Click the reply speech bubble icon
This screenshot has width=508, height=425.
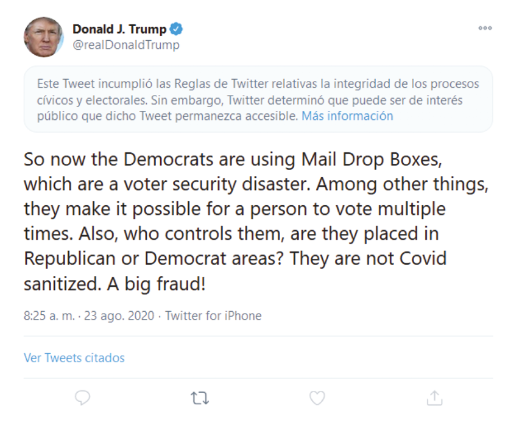83,398
